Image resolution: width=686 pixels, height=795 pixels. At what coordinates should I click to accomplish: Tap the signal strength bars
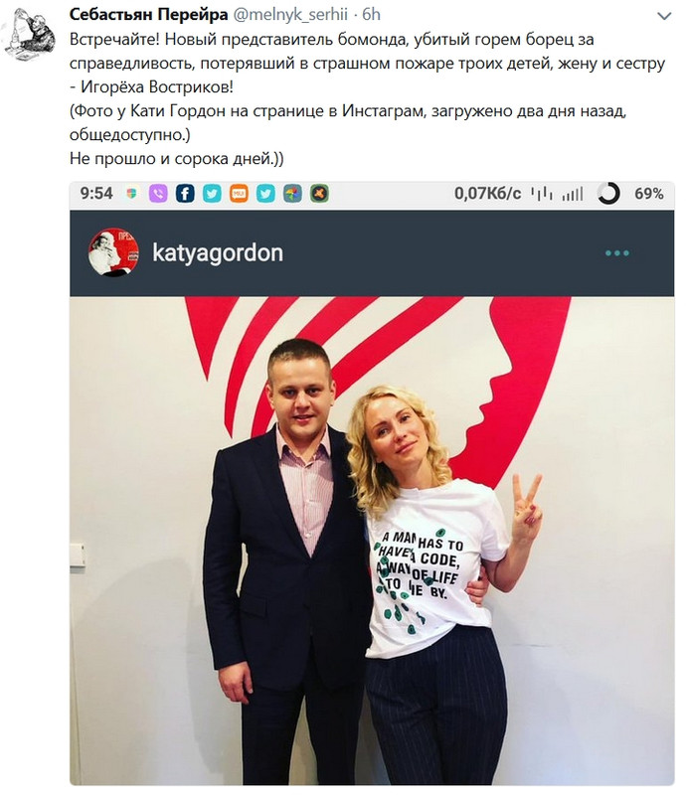coord(573,194)
